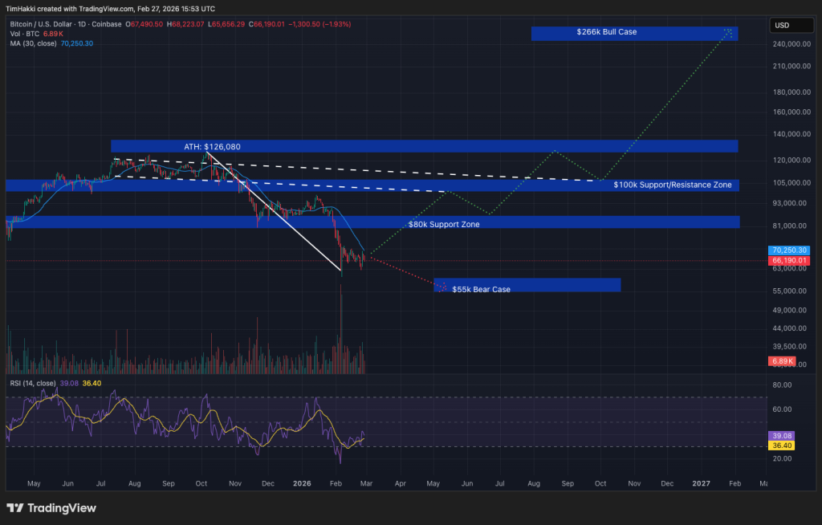The image size is (822, 525).
Task: Click the blue 70,250.30 MA price tag
Action: (x=791, y=250)
